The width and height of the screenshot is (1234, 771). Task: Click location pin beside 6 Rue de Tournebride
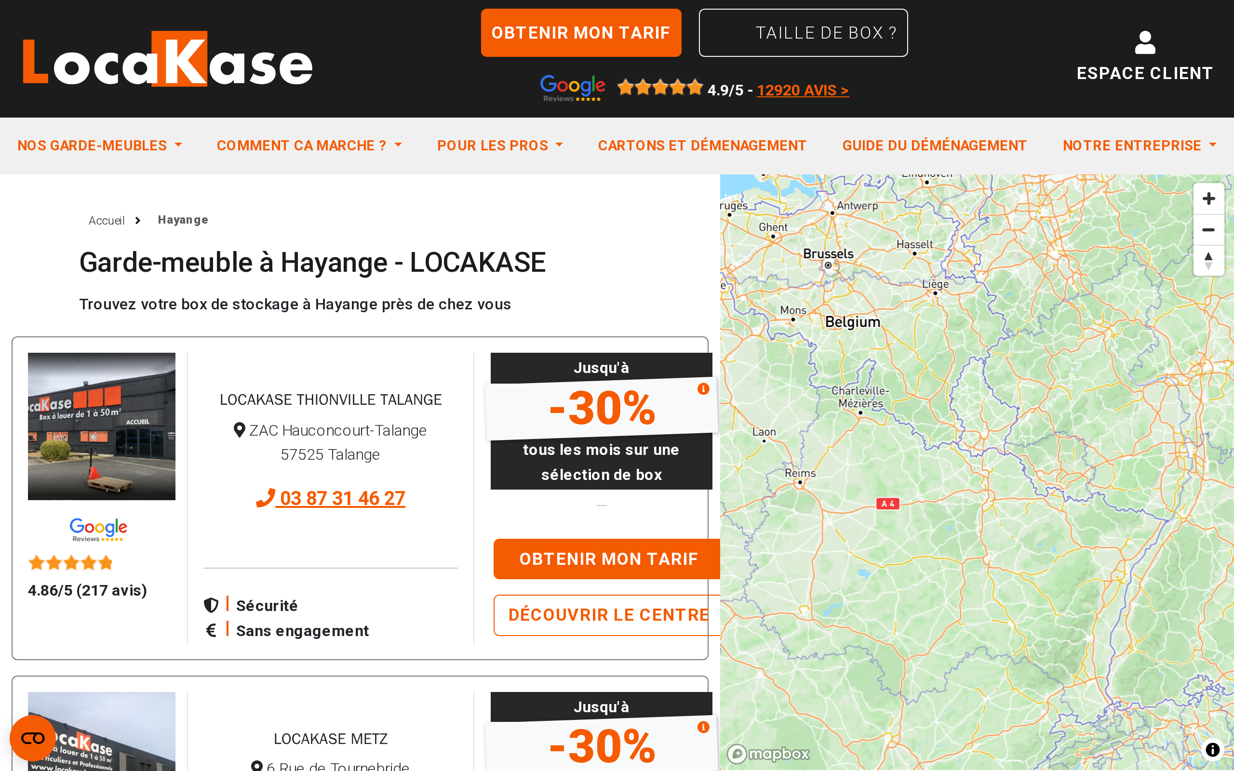(x=257, y=766)
